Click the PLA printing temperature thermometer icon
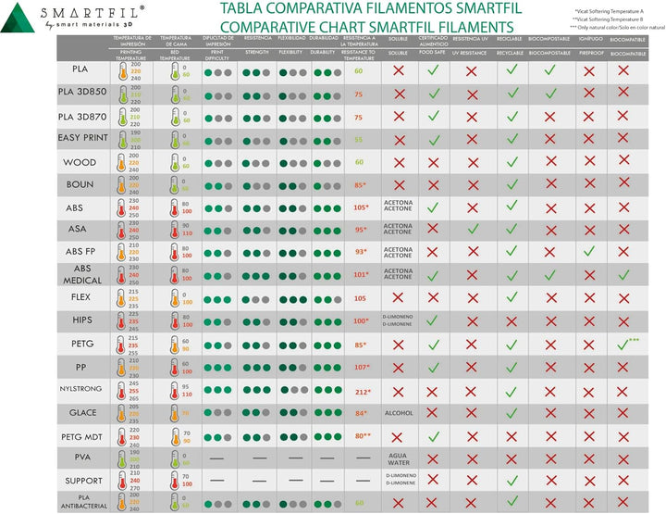The image size is (666, 514). point(123,71)
